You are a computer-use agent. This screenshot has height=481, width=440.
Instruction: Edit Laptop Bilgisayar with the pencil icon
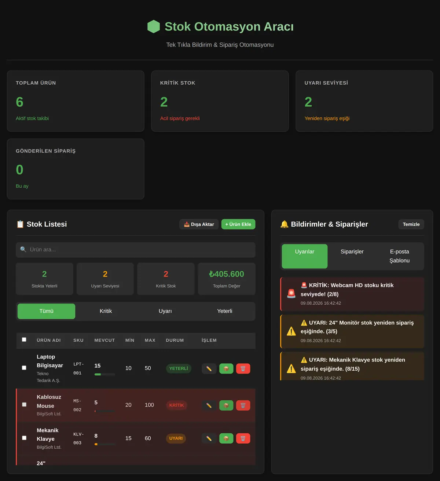[209, 368]
